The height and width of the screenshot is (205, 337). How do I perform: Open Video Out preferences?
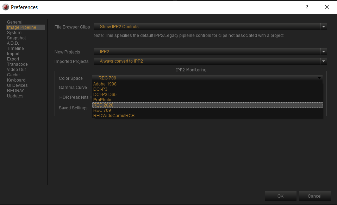click(16, 69)
